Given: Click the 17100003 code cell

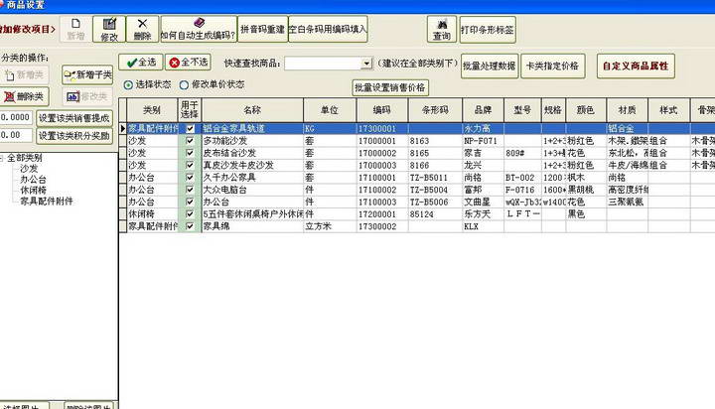Looking at the screenshot, I should (x=382, y=202).
